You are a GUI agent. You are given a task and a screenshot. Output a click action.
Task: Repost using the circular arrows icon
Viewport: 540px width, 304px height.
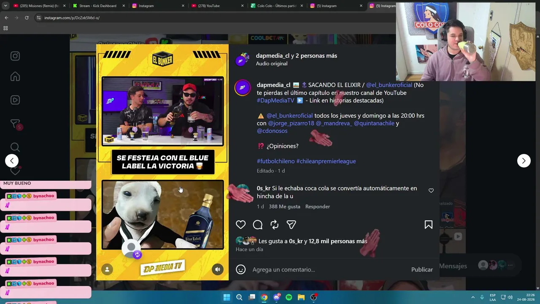pyautogui.click(x=274, y=225)
